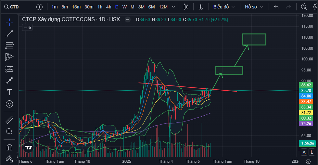
Task: Click the change value +1.70 (+2.02%)
Action: click(213, 20)
